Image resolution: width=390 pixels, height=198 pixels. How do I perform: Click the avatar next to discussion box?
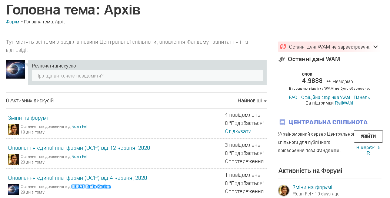coord(16,69)
